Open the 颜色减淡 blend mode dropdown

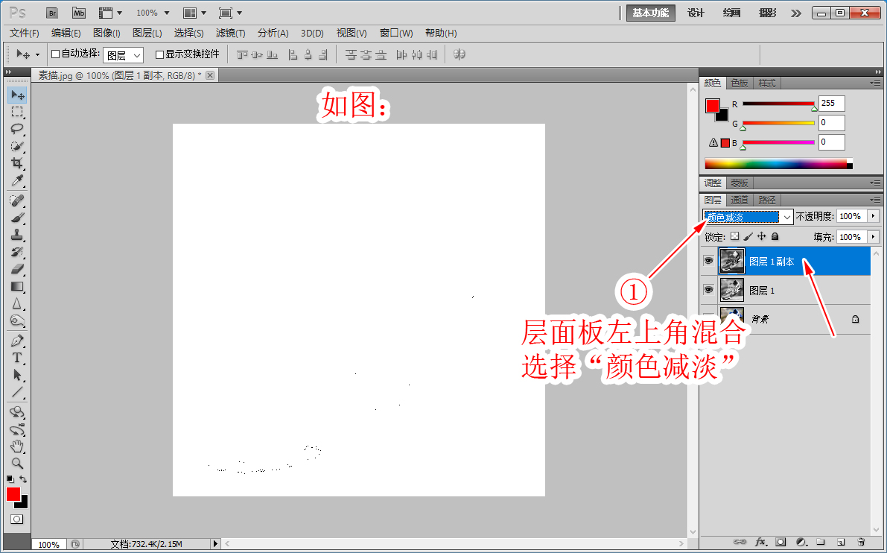[748, 217]
